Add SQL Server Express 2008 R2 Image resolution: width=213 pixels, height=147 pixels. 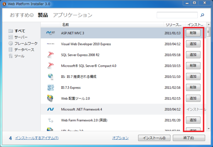[193, 55]
